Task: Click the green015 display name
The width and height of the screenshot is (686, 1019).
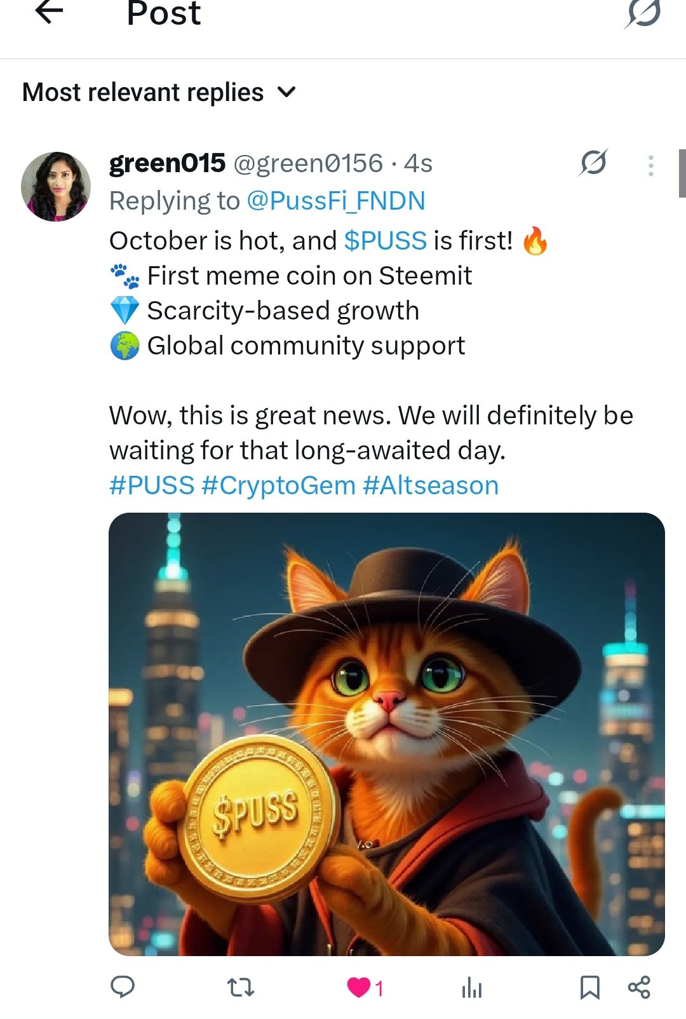Action: (x=167, y=163)
